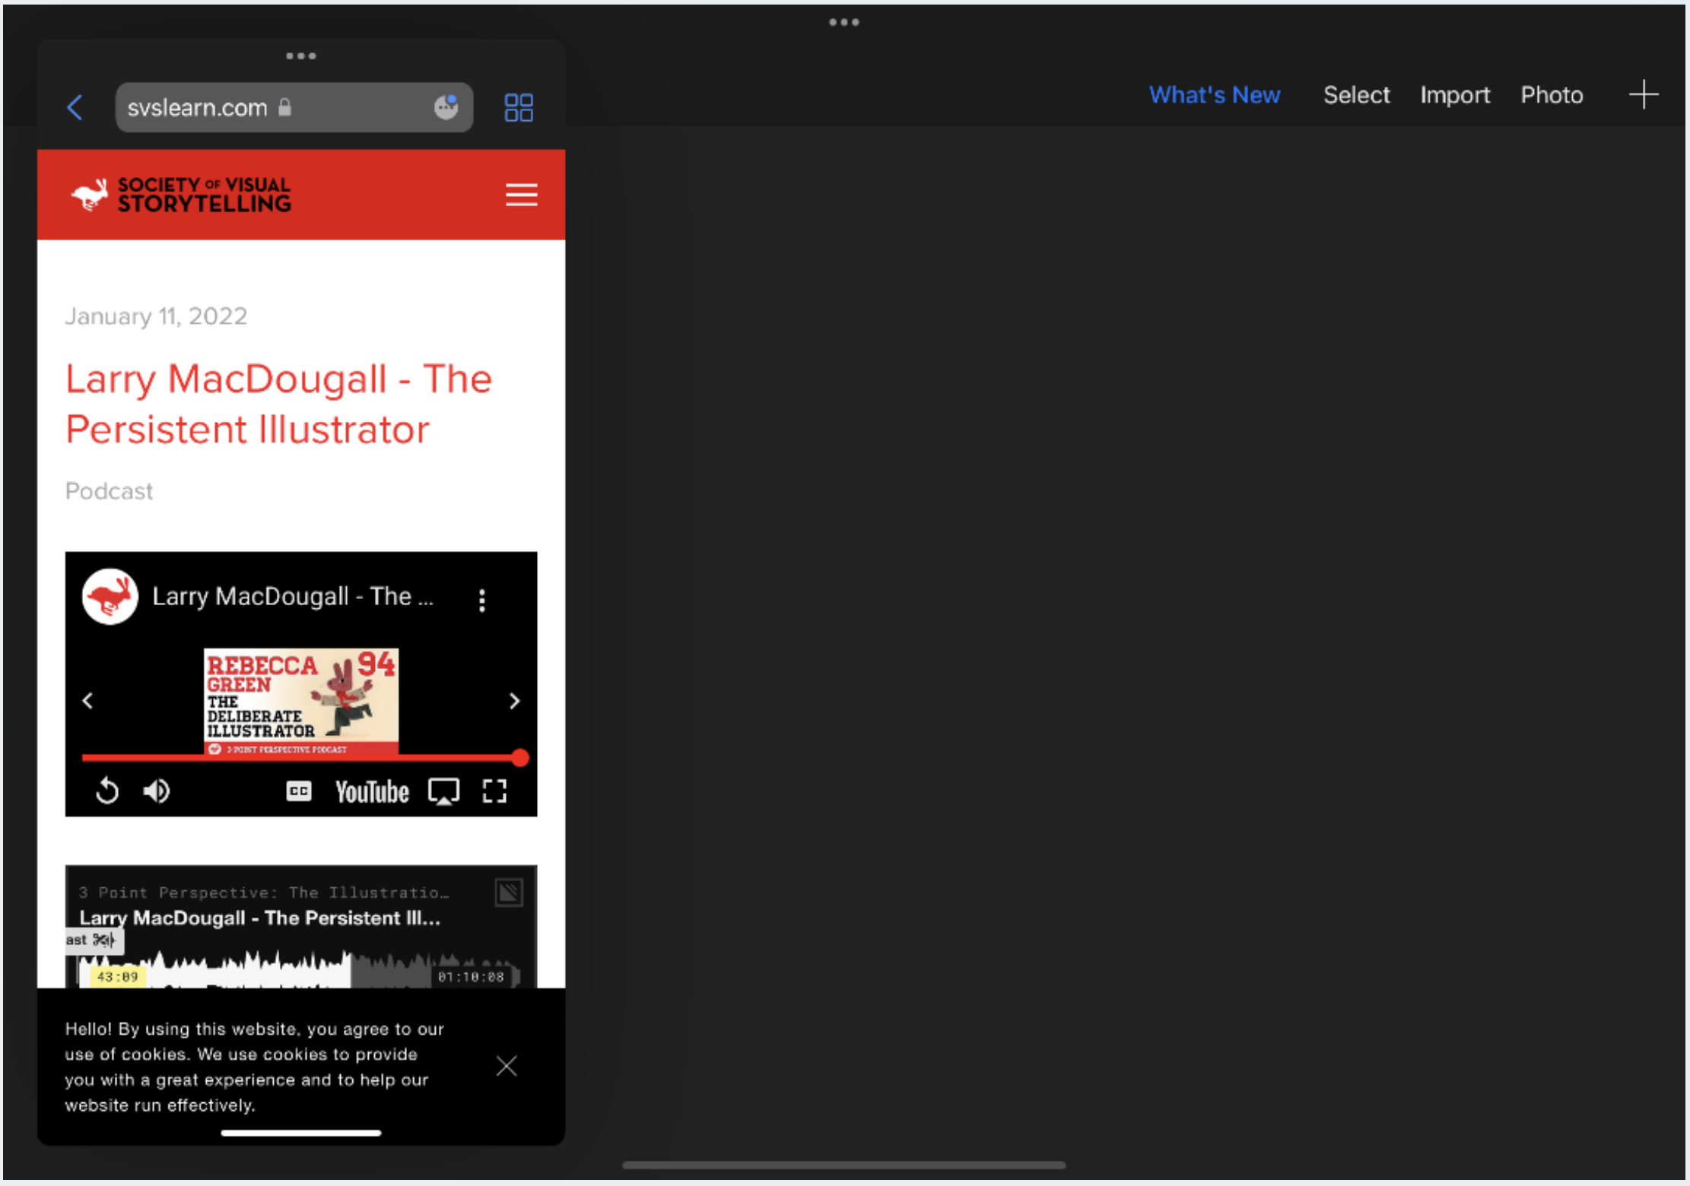
Task: Open the What's New tab
Action: coord(1215,95)
